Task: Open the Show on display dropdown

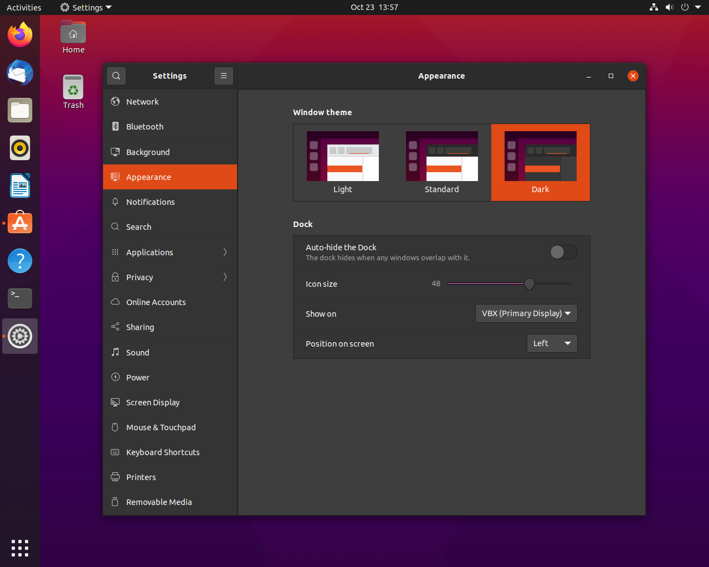Action: click(x=526, y=313)
